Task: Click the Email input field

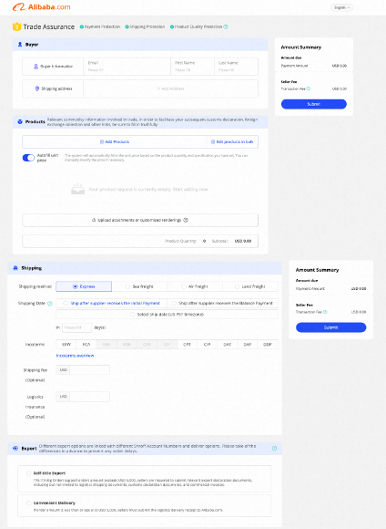Action: click(x=127, y=67)
